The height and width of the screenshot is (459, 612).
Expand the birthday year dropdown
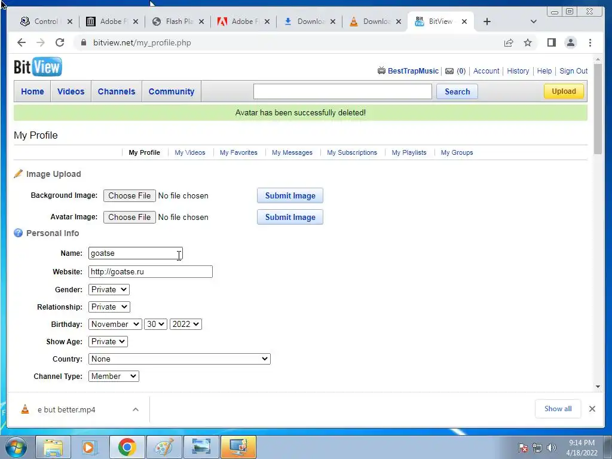[185, 324]
